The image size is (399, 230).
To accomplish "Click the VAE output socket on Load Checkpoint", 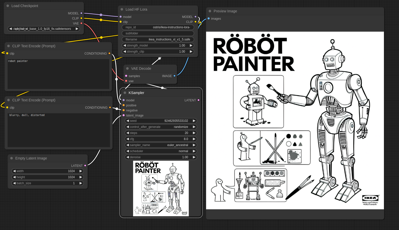I will coord(81,23).
